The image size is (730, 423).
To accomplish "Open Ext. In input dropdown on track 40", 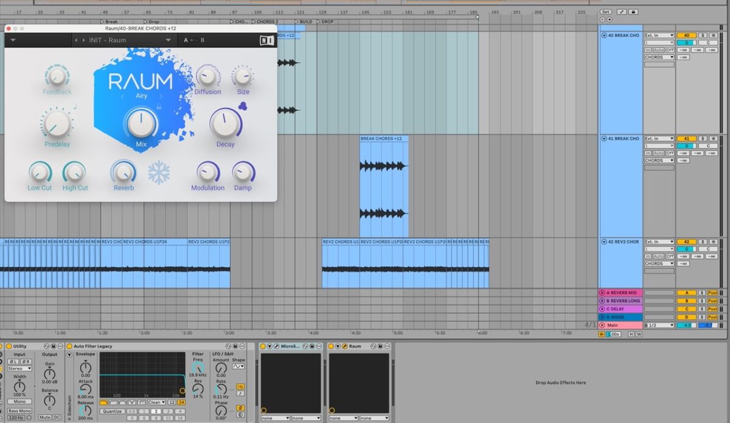I will 659,36.
